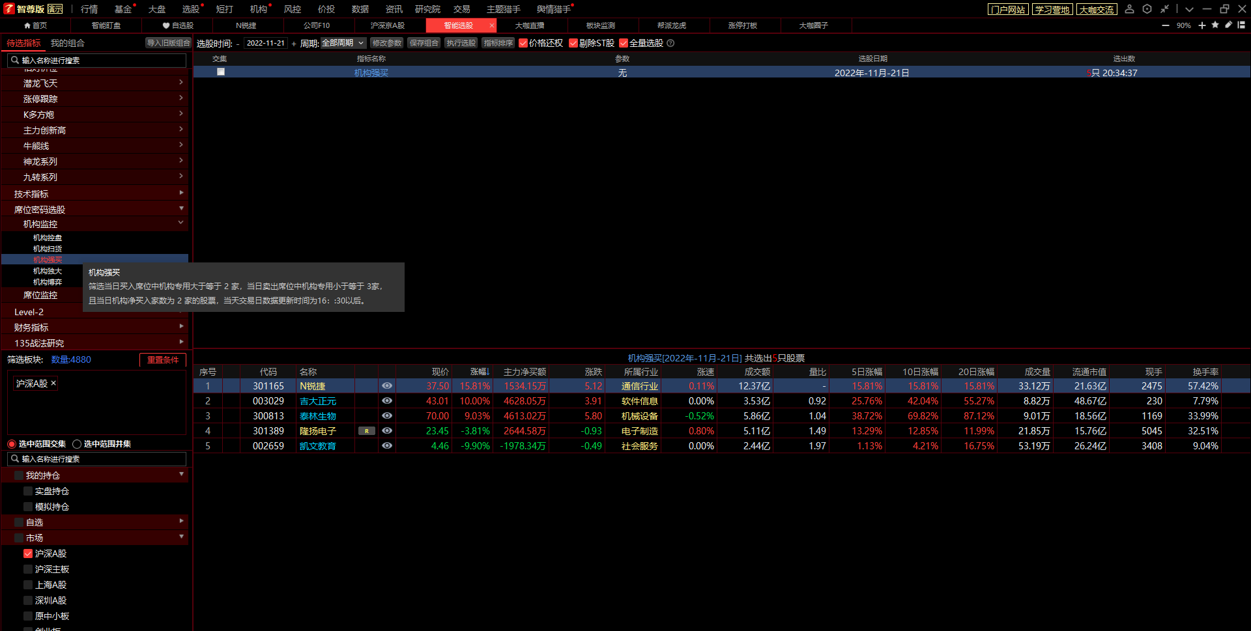The image size is (1251, 631).
Task: Increase the stock selection date
Action: pos(294,44)
